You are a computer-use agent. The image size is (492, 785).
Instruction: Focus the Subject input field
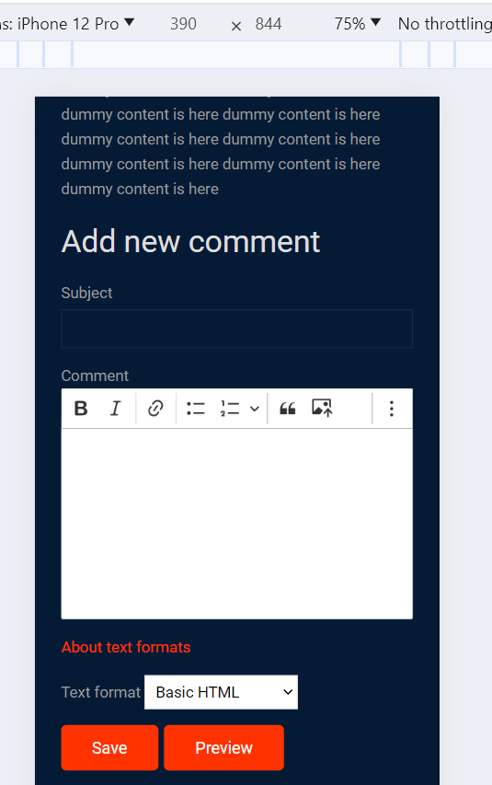pyautogui.click(x=236, y=329)
